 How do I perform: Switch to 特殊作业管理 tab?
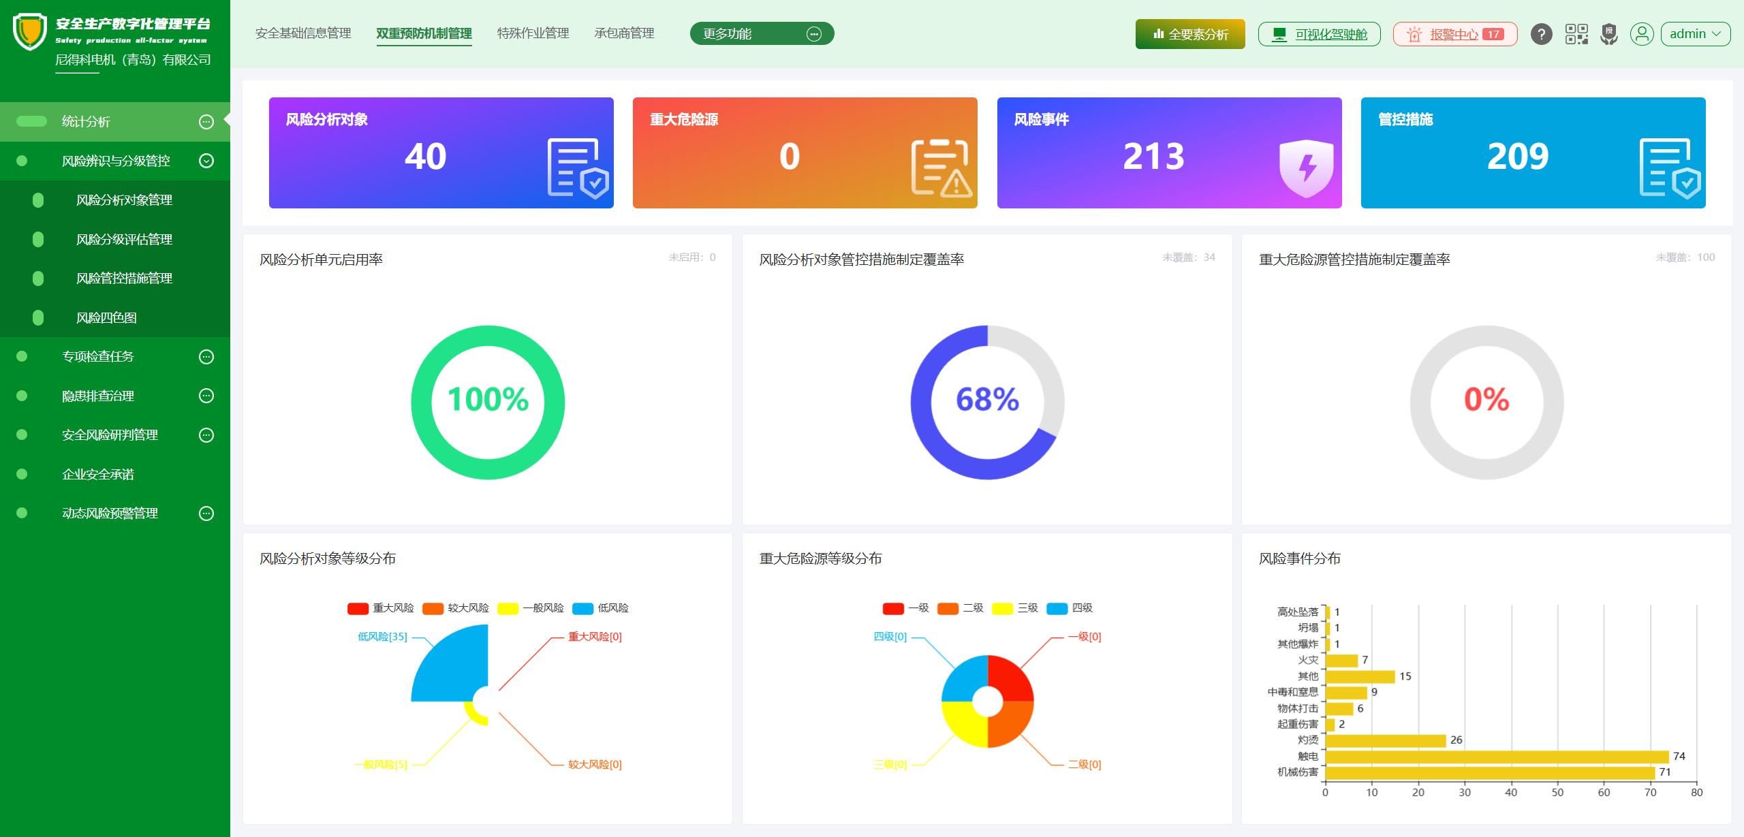coord(533,33)
